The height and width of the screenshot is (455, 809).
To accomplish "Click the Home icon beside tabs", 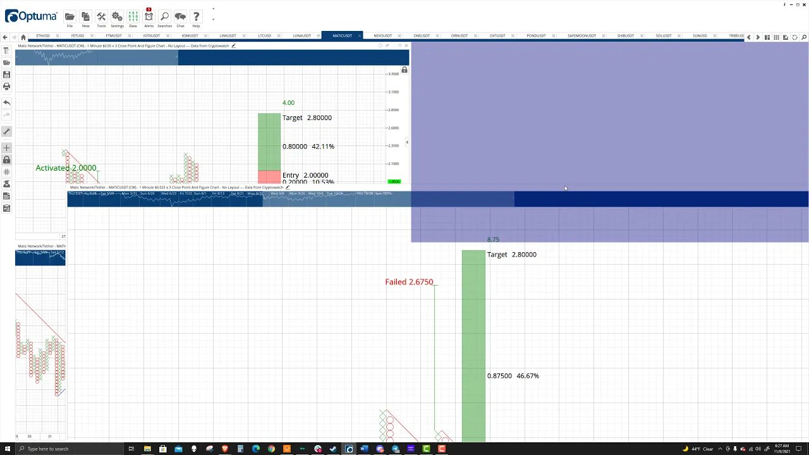I will 23,37.
